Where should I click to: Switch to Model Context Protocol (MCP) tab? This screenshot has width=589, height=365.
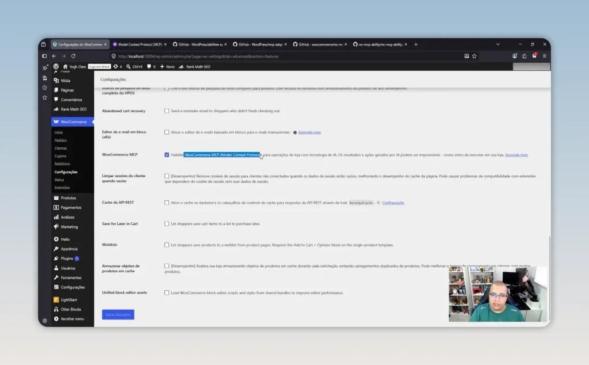140,44
